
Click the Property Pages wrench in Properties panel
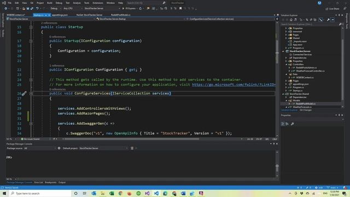click(x=293, y=124)
